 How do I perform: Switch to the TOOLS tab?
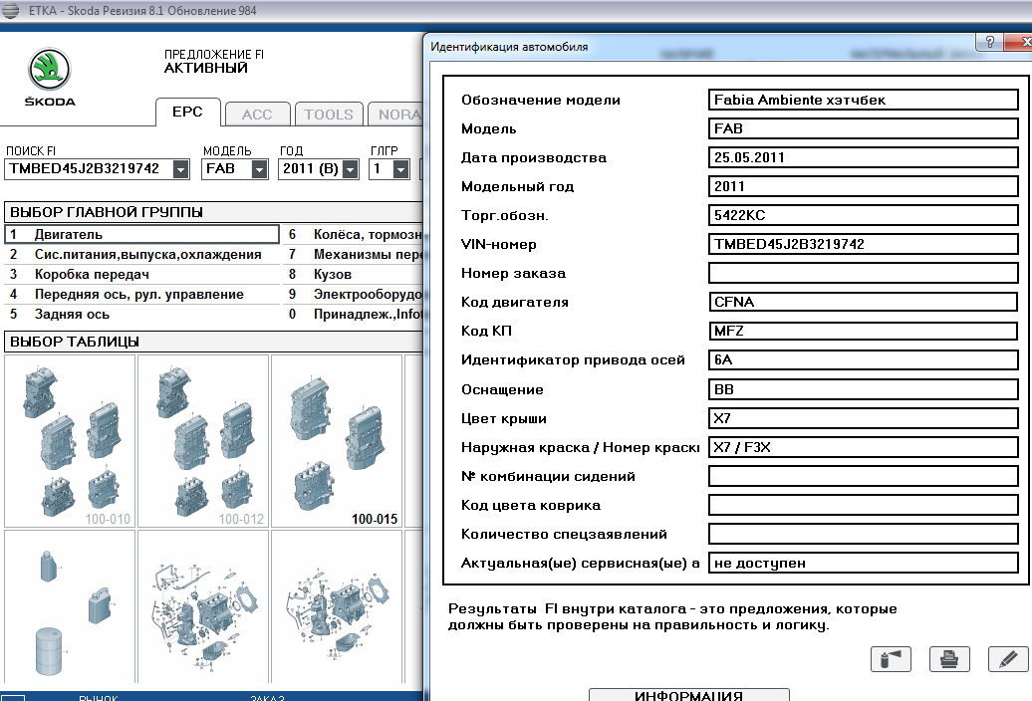329,115
